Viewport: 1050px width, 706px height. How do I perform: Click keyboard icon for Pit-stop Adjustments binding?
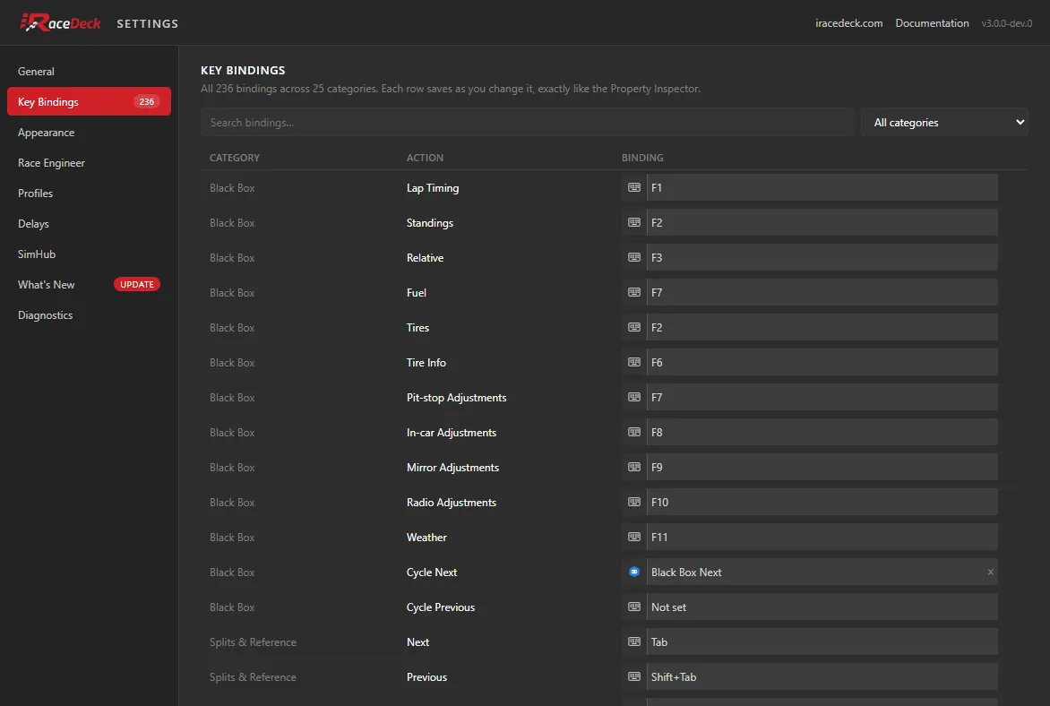[x=633, y=397]
